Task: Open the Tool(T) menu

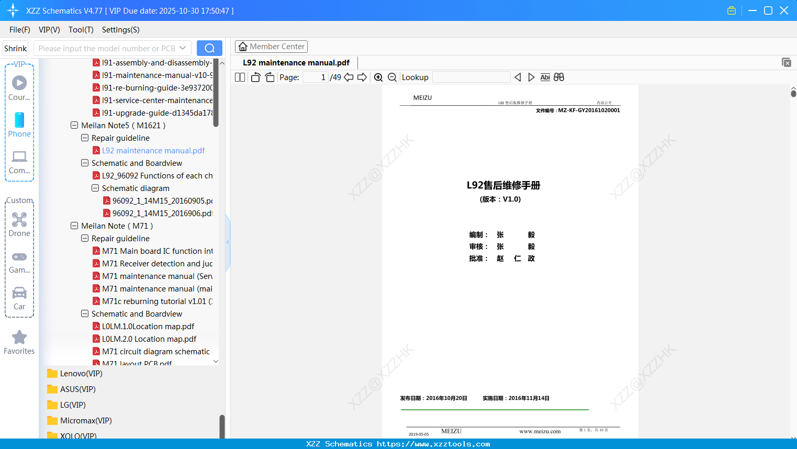Action: click(81, 30)
